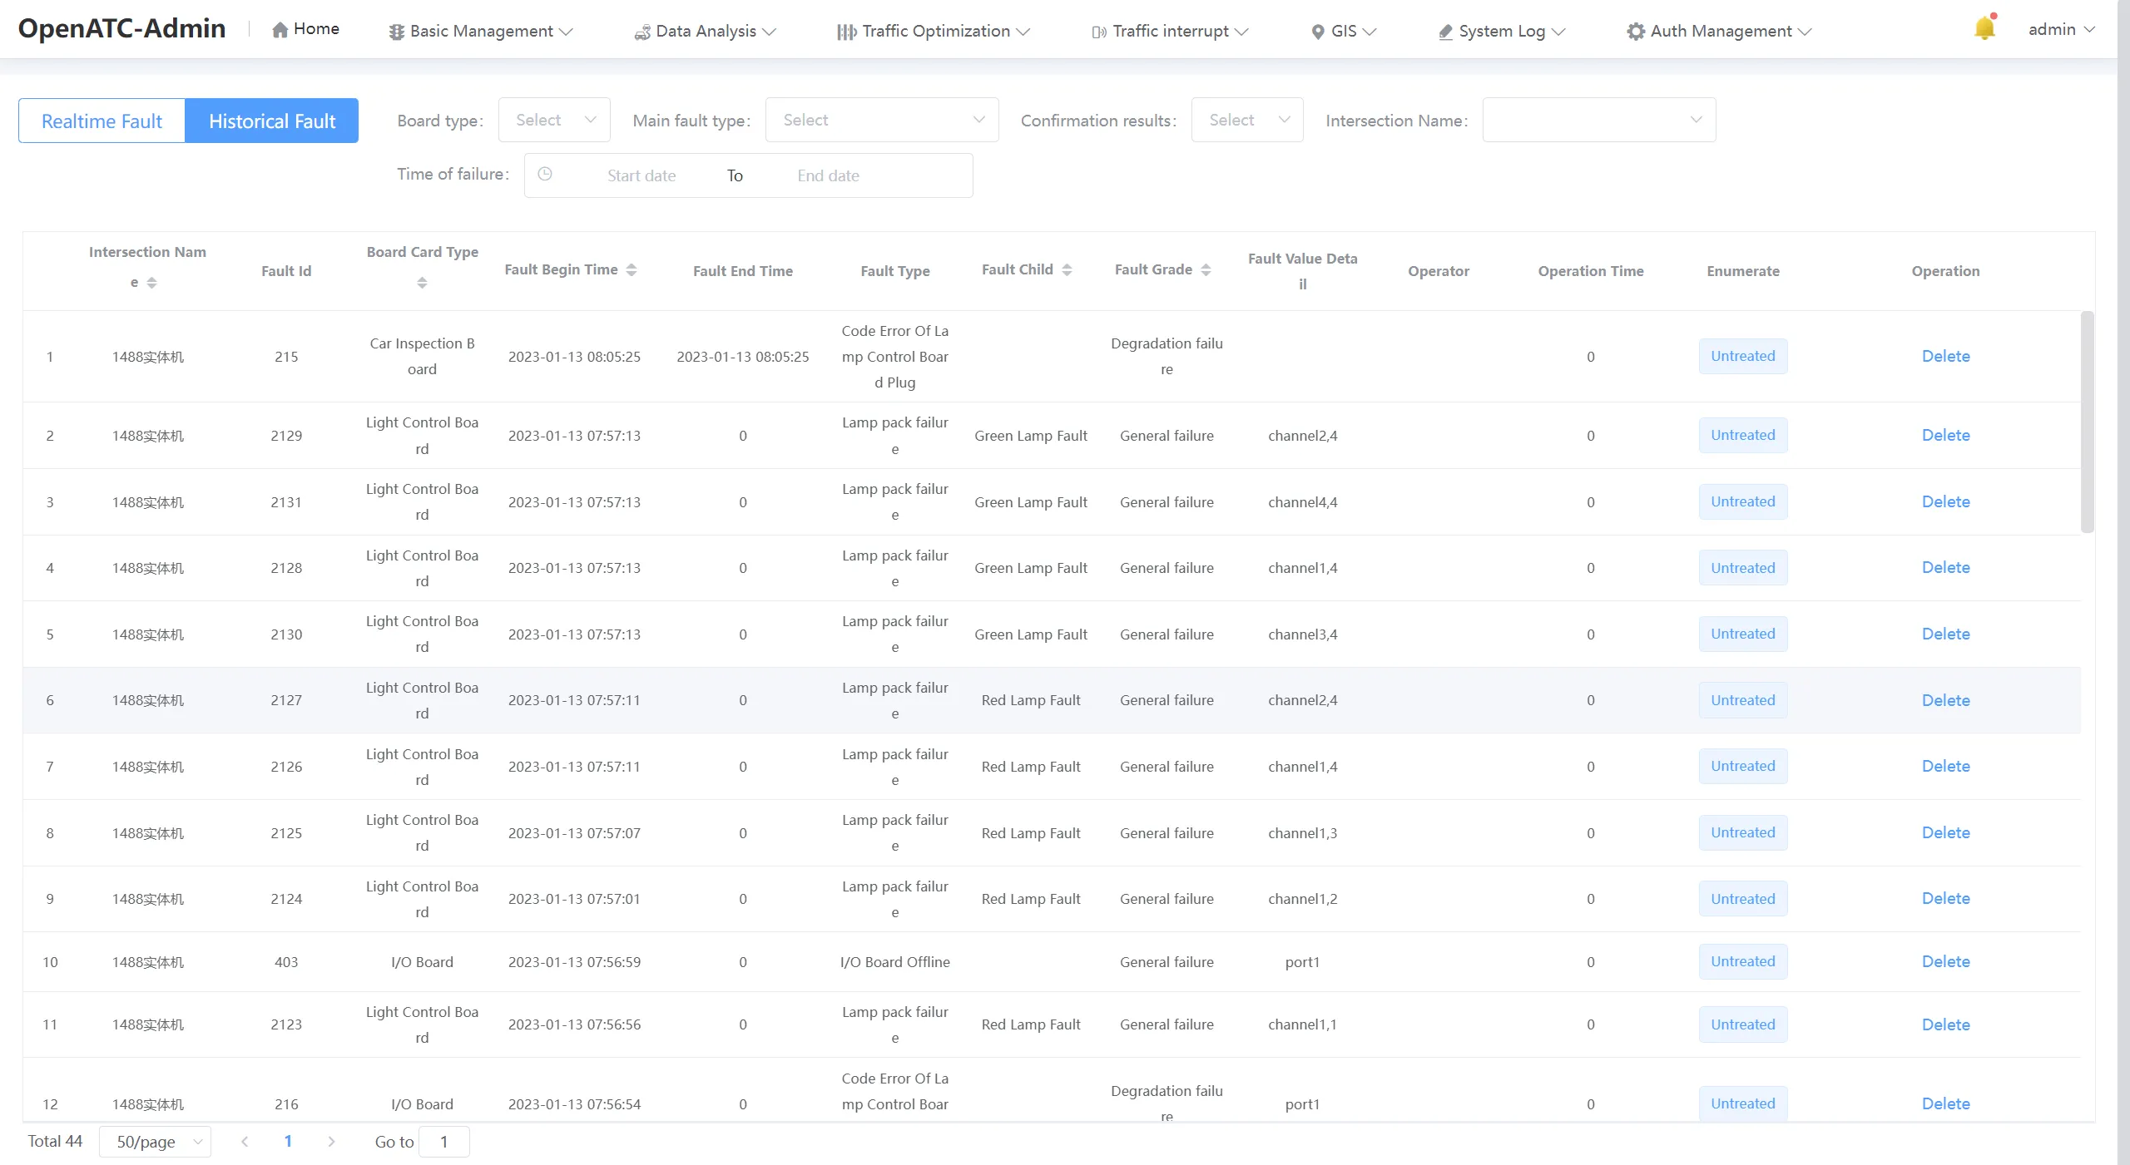Select the Historical Fault tab
The width and height of the screenshot is (2130, 1165).
point(272,121)
